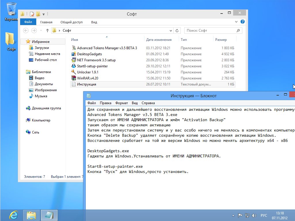The width and height of the screenshot is (295, 221).
Task: Open File Explorer from taskbar
Action: point(31,215)
